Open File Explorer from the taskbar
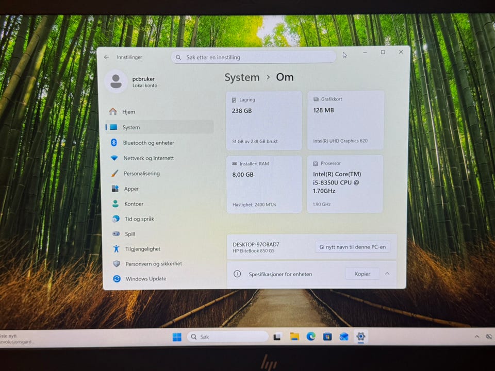Viewport: 495px width, 371px height. pyautogui.click(x=294, y=336)
